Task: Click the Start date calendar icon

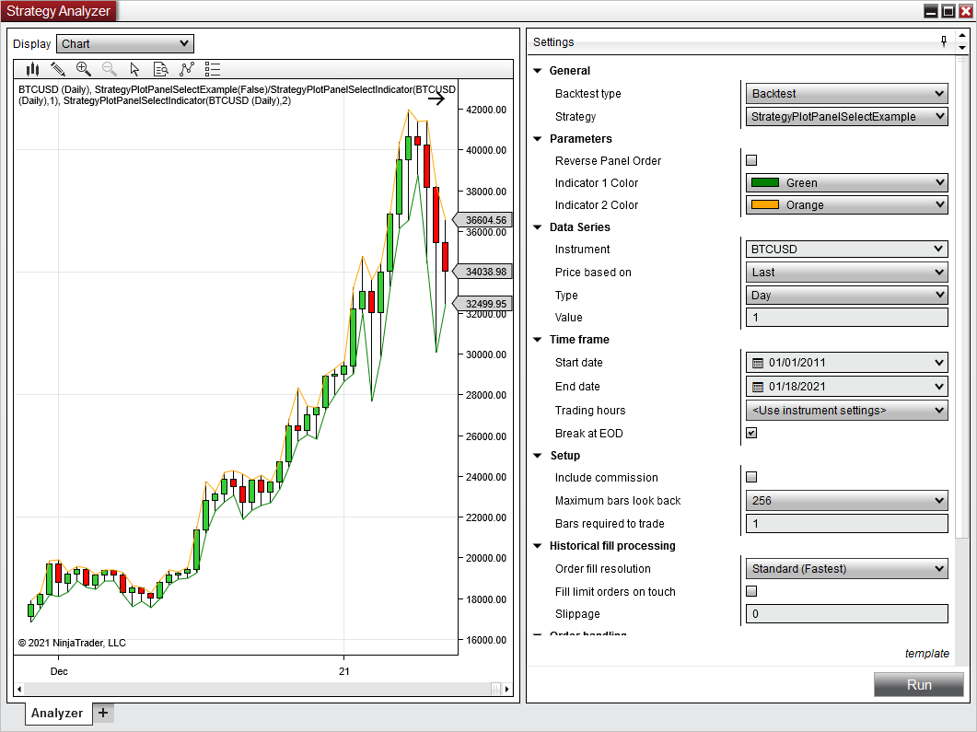Action: [x=758, y=363]
